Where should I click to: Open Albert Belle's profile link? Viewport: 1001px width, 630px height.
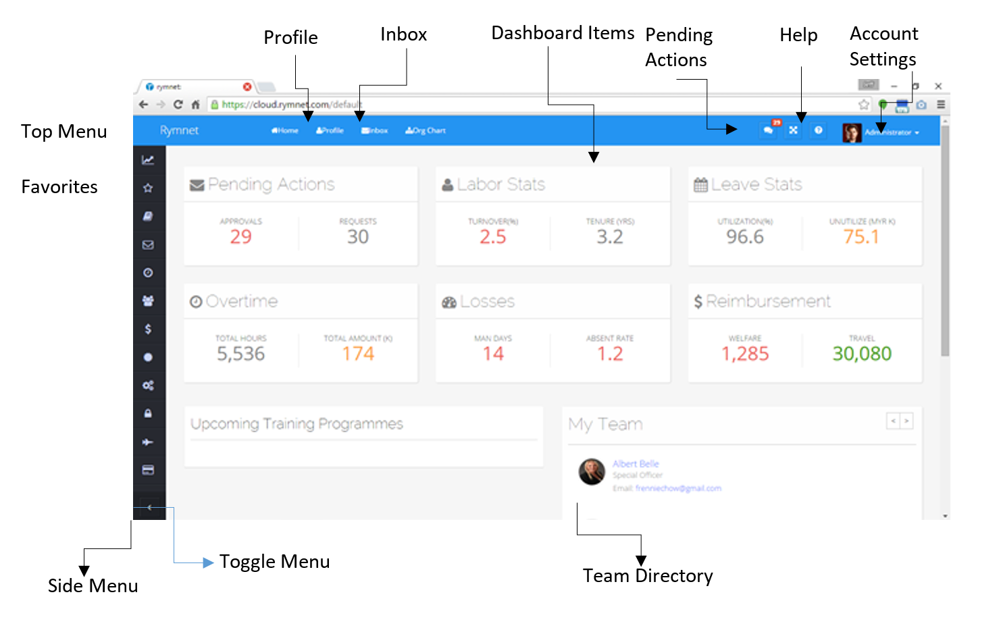click(636, 464)
